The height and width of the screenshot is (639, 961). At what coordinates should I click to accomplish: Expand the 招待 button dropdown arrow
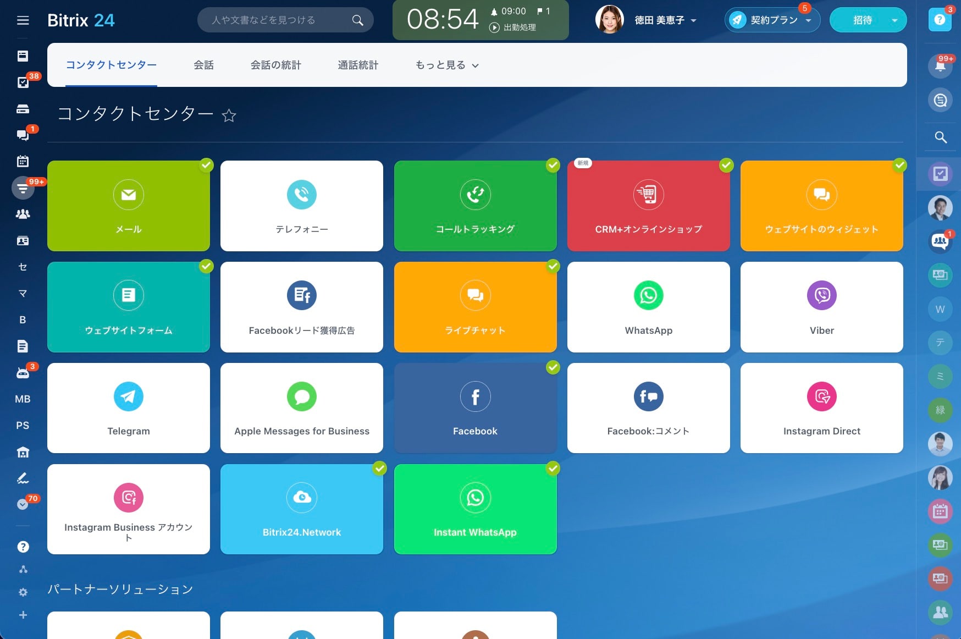click(x=894, y=20)
